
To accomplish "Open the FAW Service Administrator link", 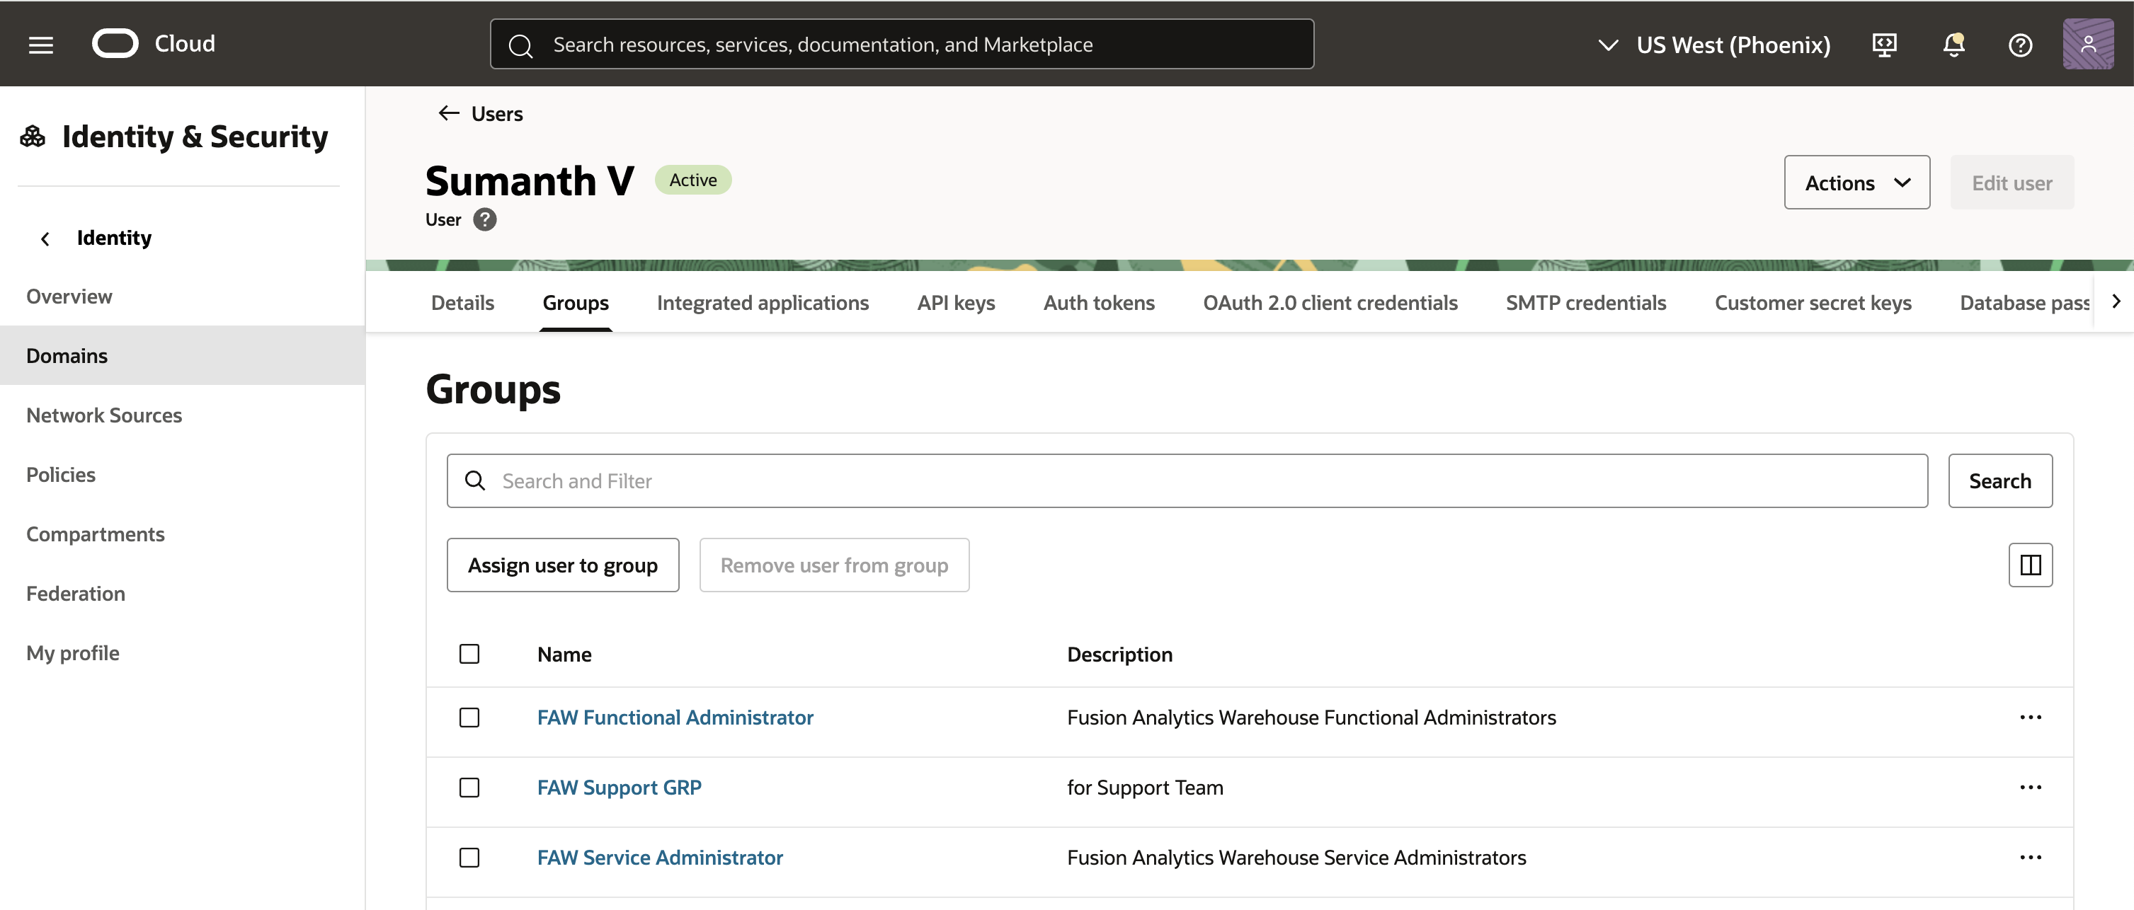I will (659, 857).
